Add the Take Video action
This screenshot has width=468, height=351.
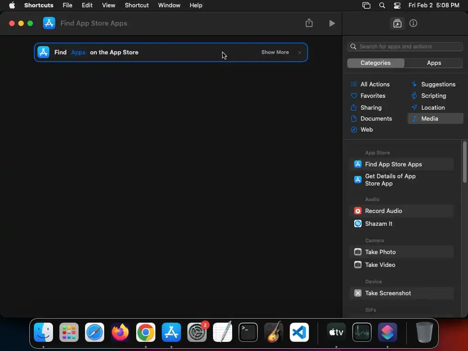(401, 265)
